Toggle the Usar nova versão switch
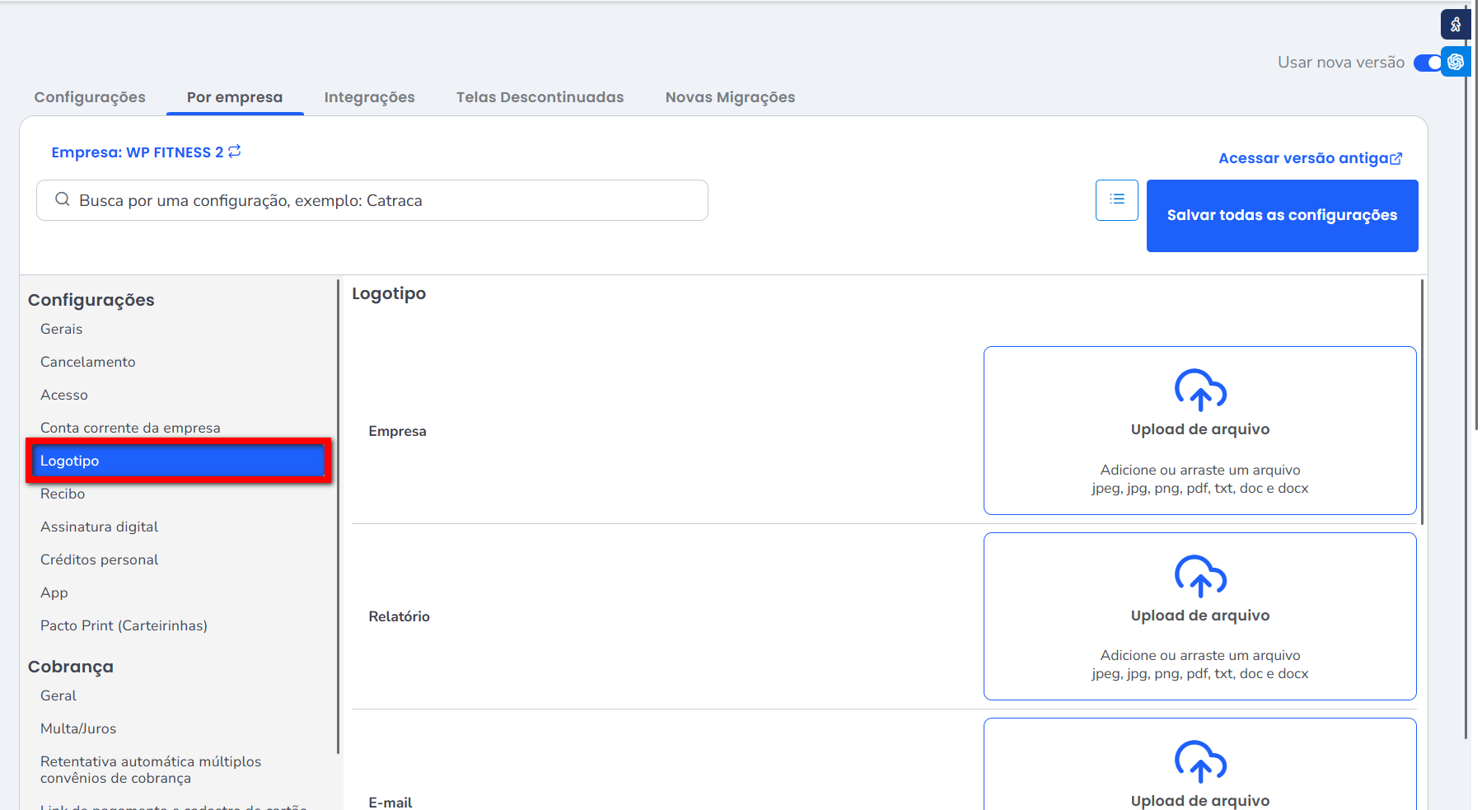1482x810 pixels. 1427,63
